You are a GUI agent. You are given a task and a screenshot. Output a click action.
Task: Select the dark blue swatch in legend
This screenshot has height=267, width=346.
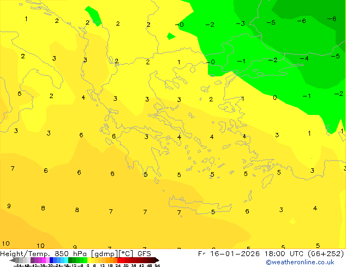tap(51, 260)
